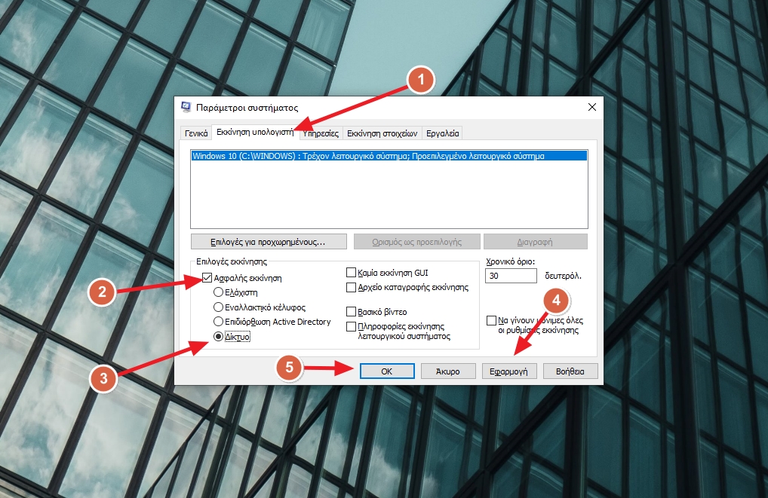
Task: Choose the Εναλλακτικό κέλυφος option
Action: coord(217,307)
